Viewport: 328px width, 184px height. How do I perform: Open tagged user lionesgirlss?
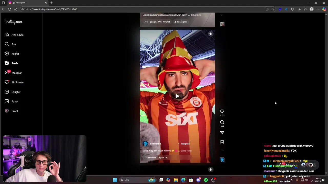[181, 22]
